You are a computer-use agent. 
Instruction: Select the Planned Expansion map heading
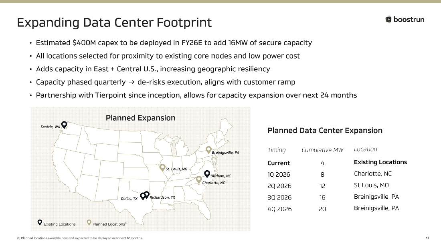click(140, 118)
